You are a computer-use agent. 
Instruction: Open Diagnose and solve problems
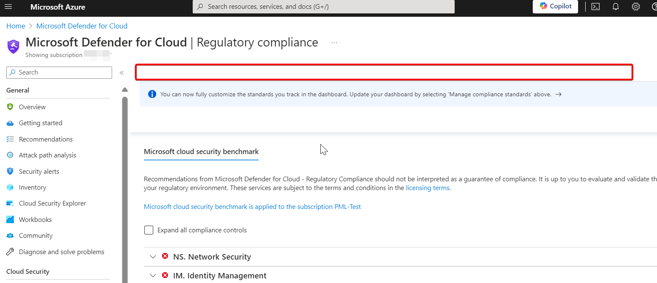61,252
